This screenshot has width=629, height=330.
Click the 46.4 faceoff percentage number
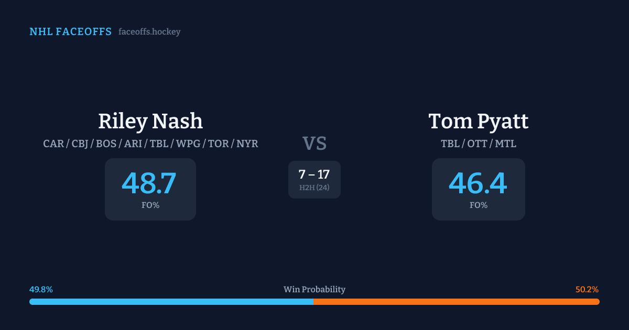click(478, 183)
